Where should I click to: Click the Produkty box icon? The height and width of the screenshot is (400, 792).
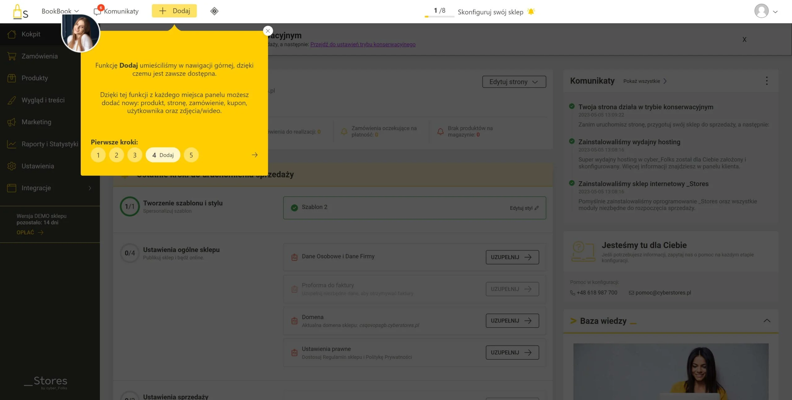(11, 78)
